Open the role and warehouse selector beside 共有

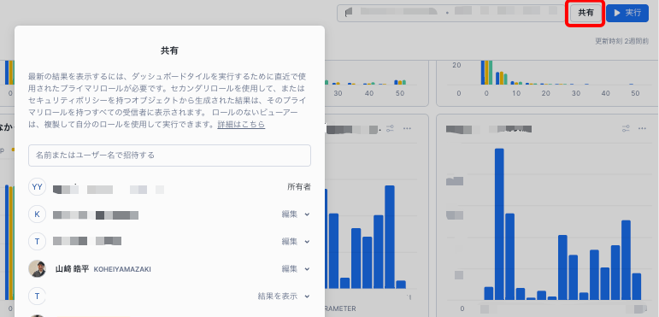pyautogui.click(x=452, y=13)
